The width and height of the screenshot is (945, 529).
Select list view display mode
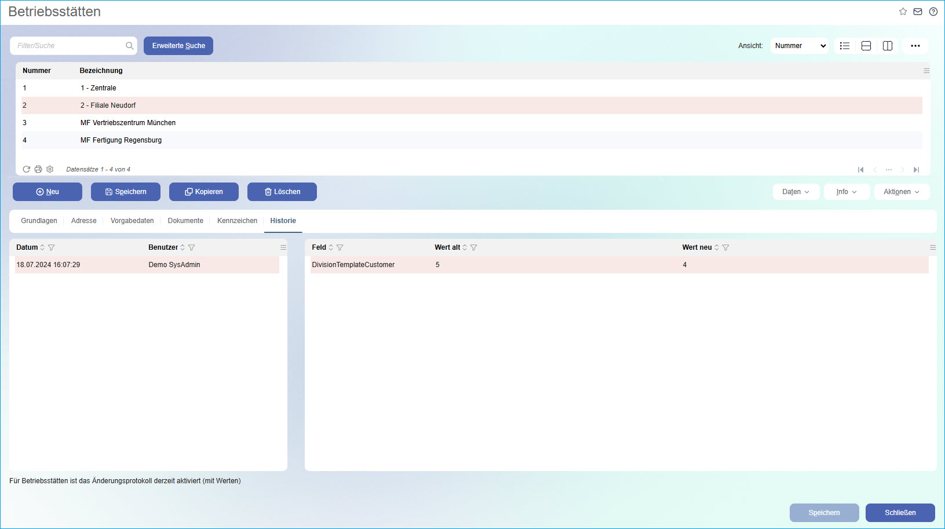pyautogui.click(x=844, y=45)
